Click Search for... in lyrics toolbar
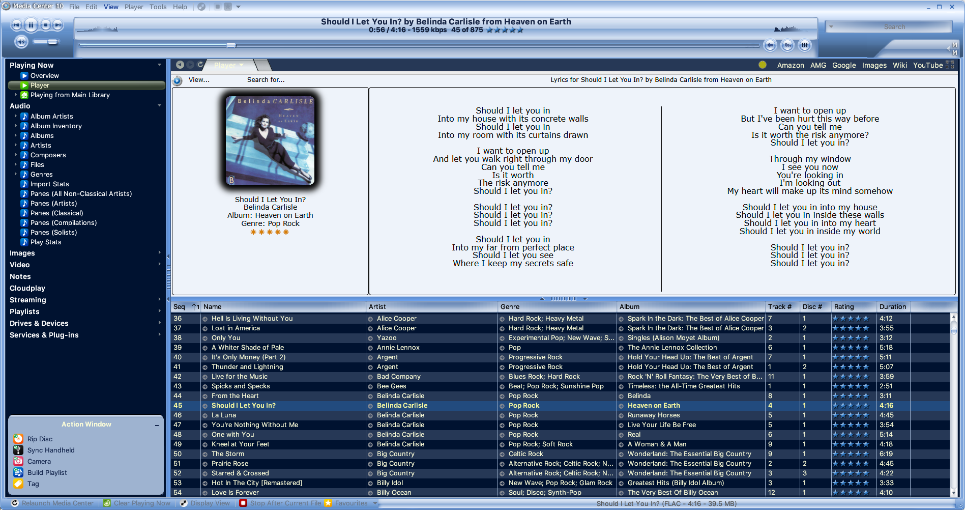Screen dimensions: 965x510 point(266,79)
